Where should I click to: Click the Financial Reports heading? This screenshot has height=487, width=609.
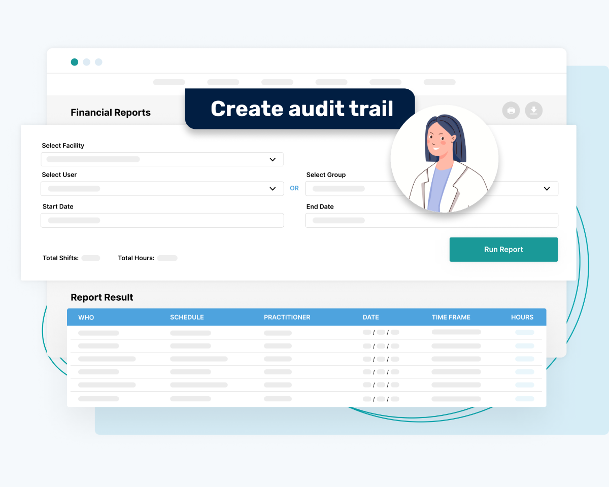click(x=111, y=113)
